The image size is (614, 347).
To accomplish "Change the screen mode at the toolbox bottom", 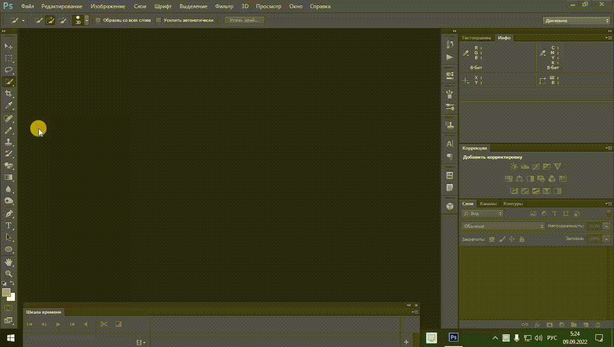I will point(9,320).
